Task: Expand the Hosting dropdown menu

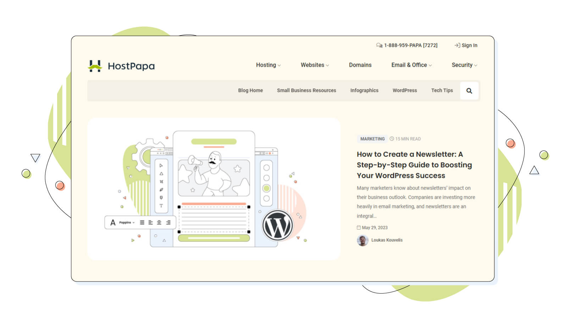Action: click(268, 65)
